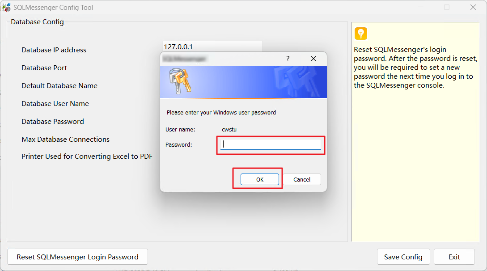This screenshot has height=271, width=487.
Task: Click Reset SQLMessenger Login Password button
Action: 77,257
